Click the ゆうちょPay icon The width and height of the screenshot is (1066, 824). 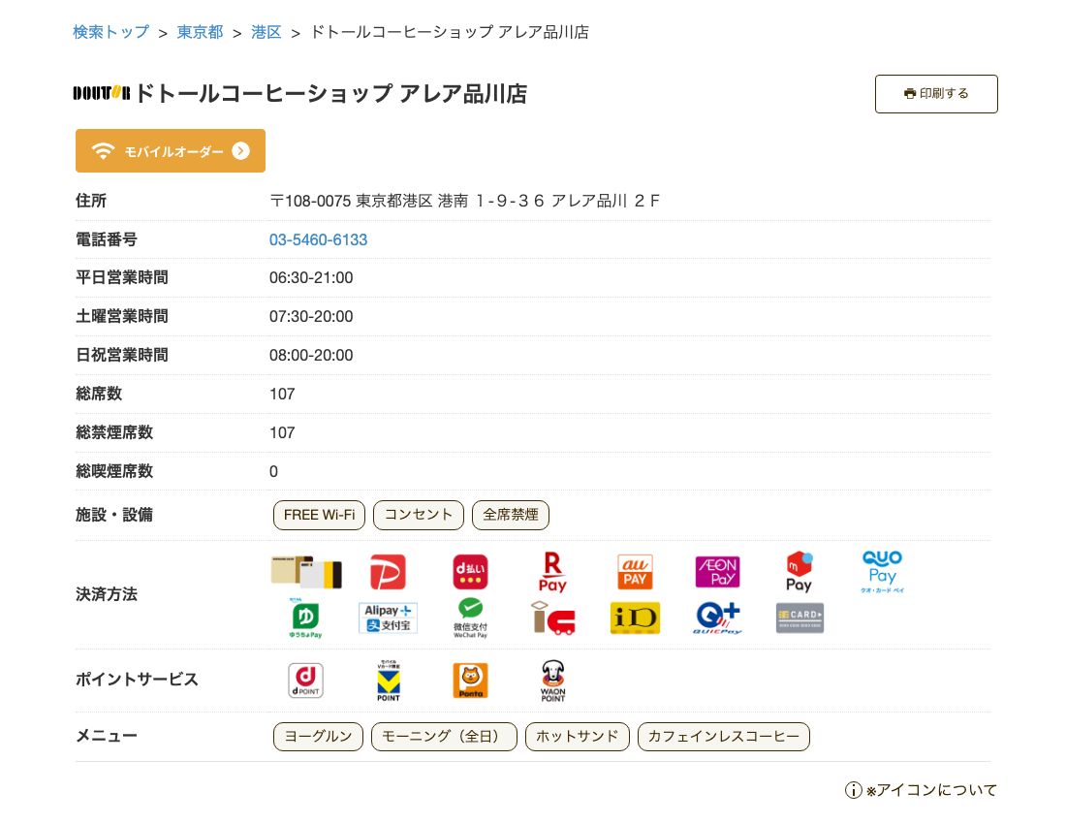[x=305, y=618]
